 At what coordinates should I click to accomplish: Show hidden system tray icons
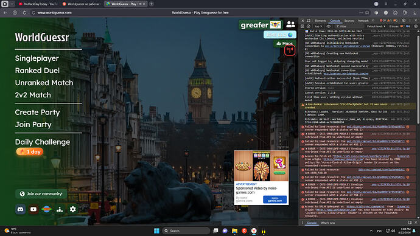[x=371, y=231]
